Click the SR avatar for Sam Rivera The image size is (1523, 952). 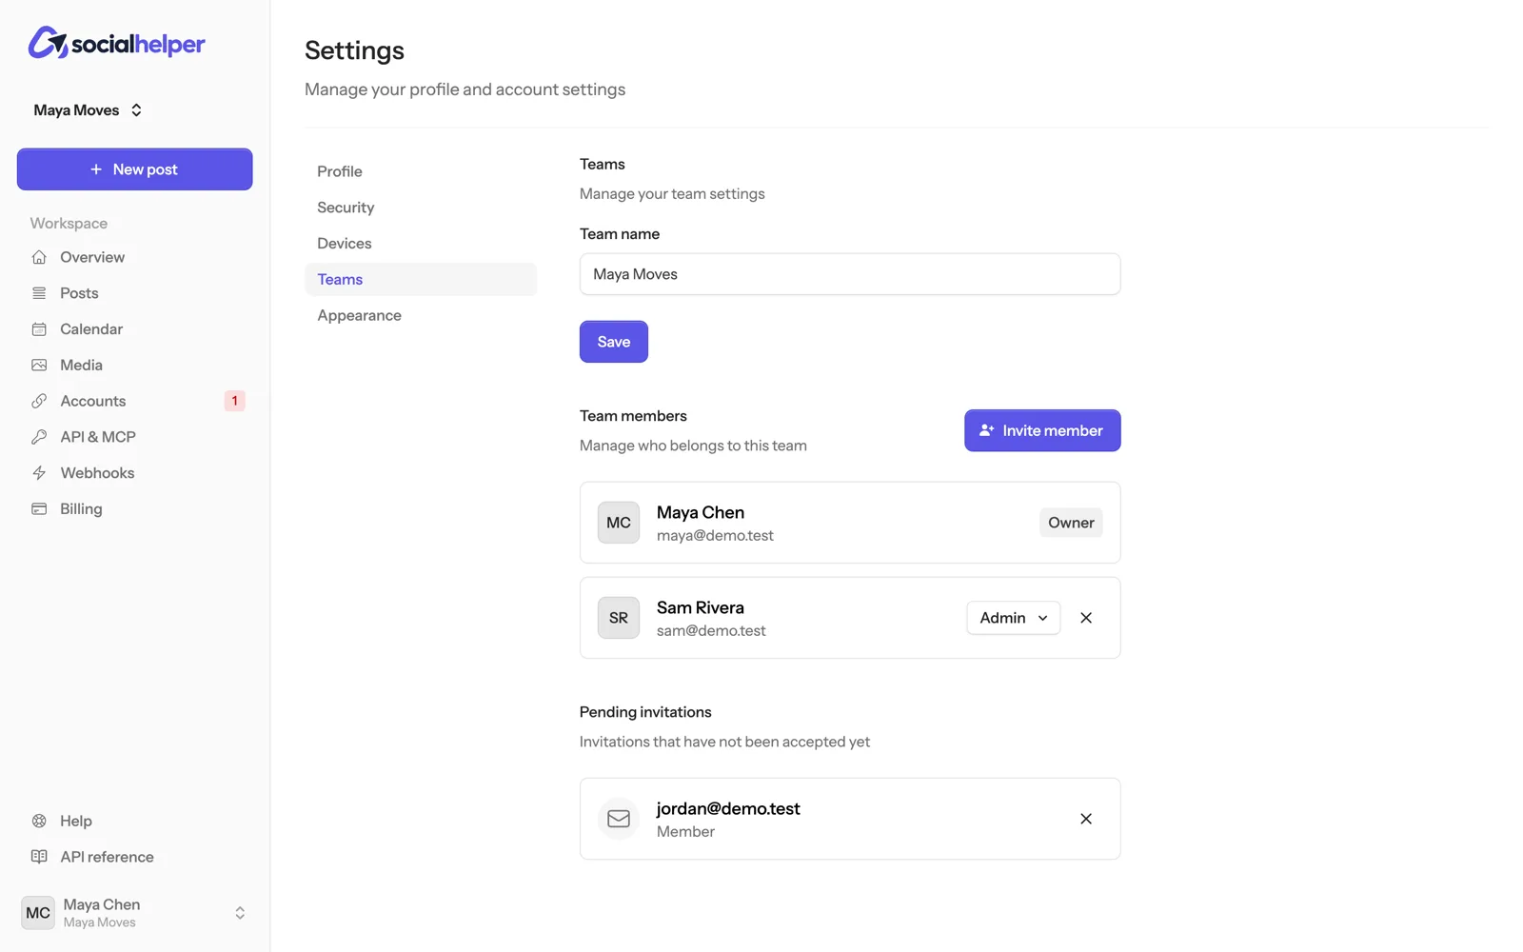tap(619, 618)
